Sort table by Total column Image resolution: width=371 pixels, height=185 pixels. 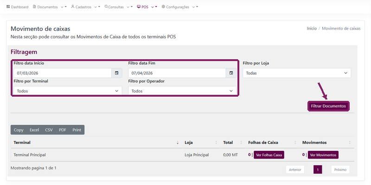tap(233, 142)
